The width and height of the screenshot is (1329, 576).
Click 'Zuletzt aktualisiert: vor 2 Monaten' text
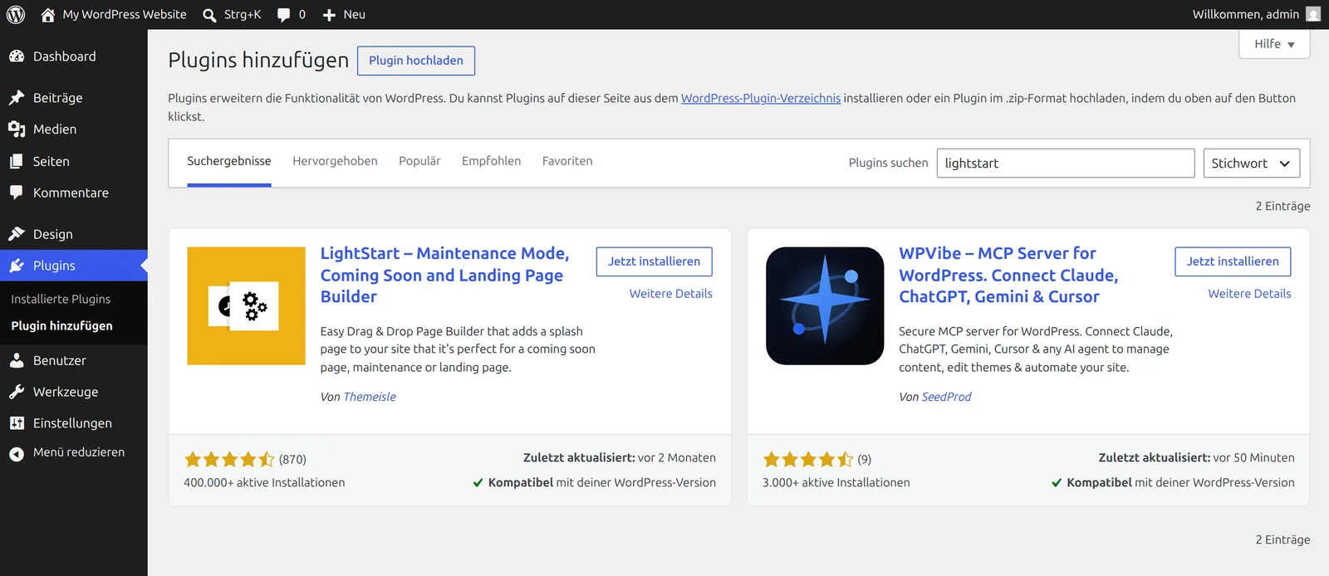620,457
